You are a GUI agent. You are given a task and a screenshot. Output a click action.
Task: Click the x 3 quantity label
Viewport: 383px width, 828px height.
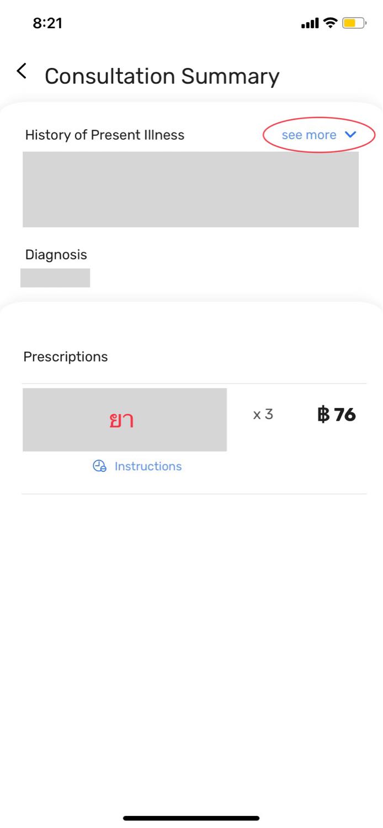coord(263,414)
